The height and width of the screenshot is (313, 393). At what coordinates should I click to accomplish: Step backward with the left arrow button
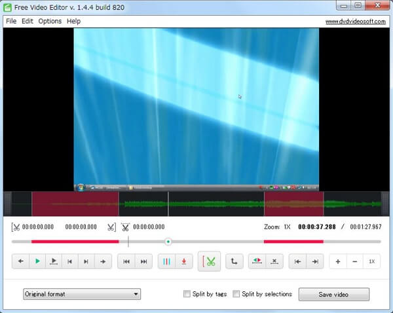click(21, 261)
